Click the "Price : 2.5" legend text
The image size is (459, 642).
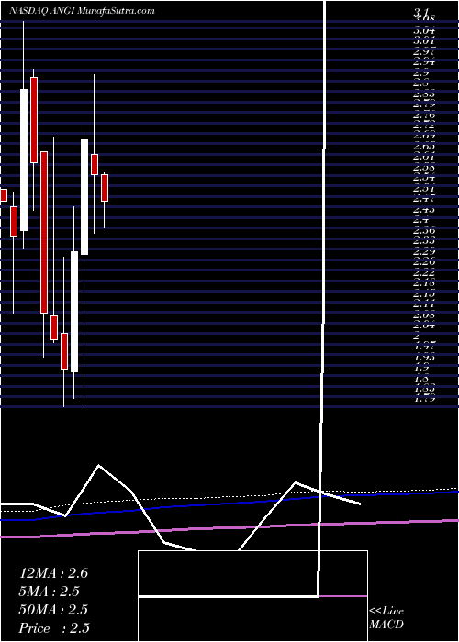[54, 628]
